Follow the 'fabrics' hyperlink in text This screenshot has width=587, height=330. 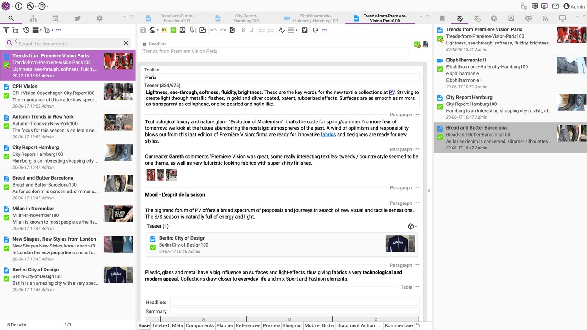[x=328, y=135]
